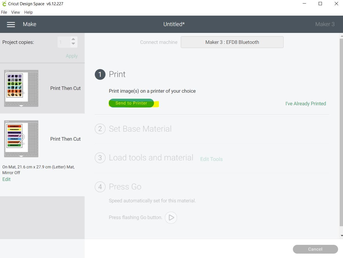Close the Design Space window
Screen dimensions: 343x258
point(336,4)
